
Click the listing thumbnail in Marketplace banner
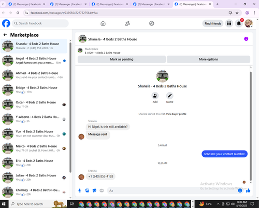tap(80, 51)
